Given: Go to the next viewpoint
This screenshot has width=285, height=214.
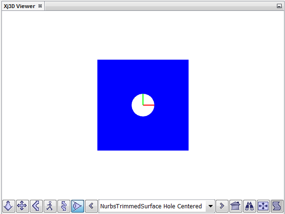Looking at the screenshot, I should [x=221, y=206].
